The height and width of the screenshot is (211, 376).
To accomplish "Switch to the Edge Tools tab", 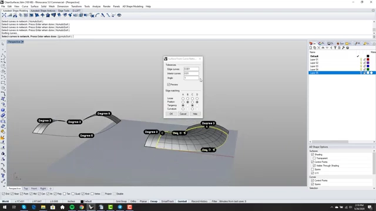I will [x=64, y=11].
